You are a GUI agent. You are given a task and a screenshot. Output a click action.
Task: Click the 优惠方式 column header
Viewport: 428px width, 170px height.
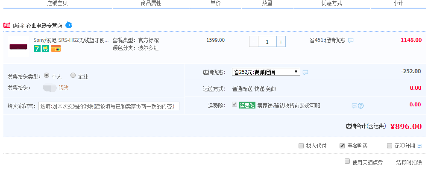pos(331,3)
